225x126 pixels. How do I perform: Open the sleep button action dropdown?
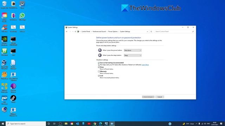click(133, 55)
